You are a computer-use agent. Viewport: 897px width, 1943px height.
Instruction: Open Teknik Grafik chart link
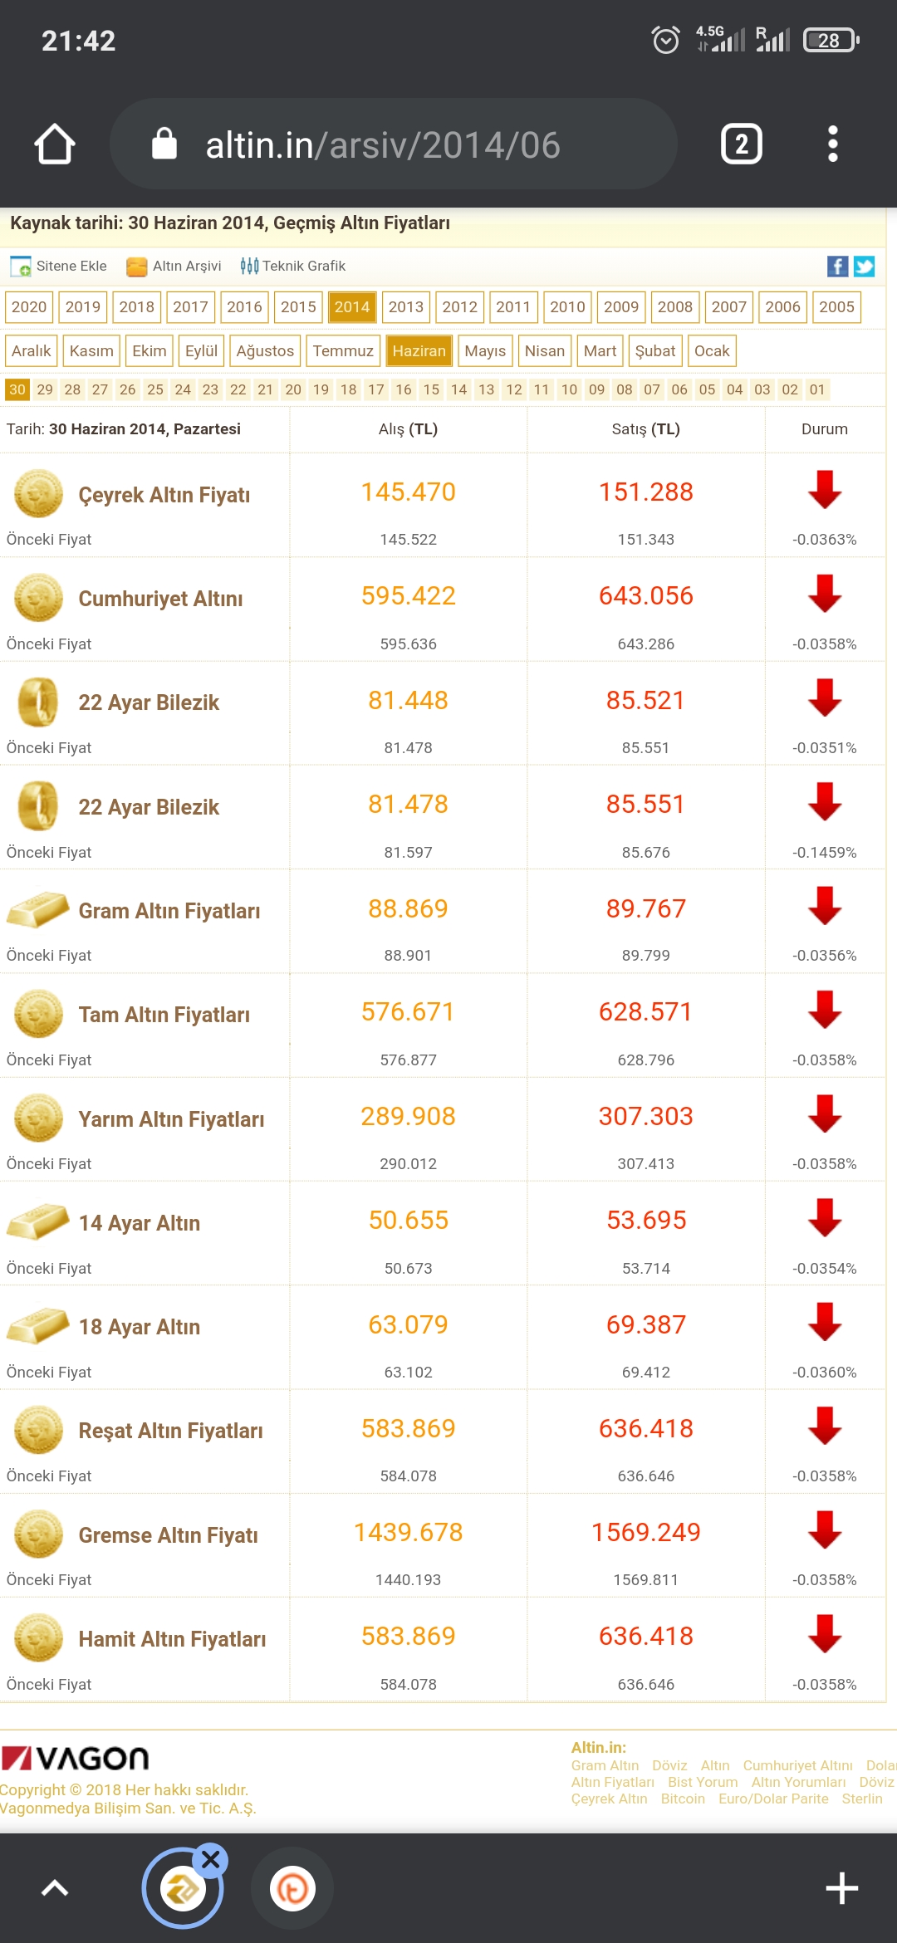[292, 266]
